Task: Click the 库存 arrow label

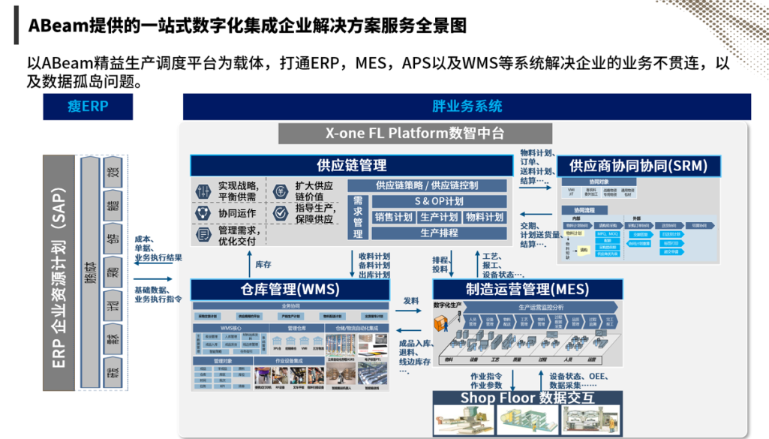Action: [263, 265]
